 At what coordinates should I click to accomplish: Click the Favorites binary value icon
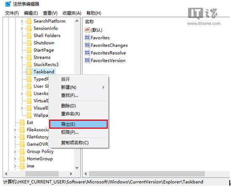click(x=87, y=38)
